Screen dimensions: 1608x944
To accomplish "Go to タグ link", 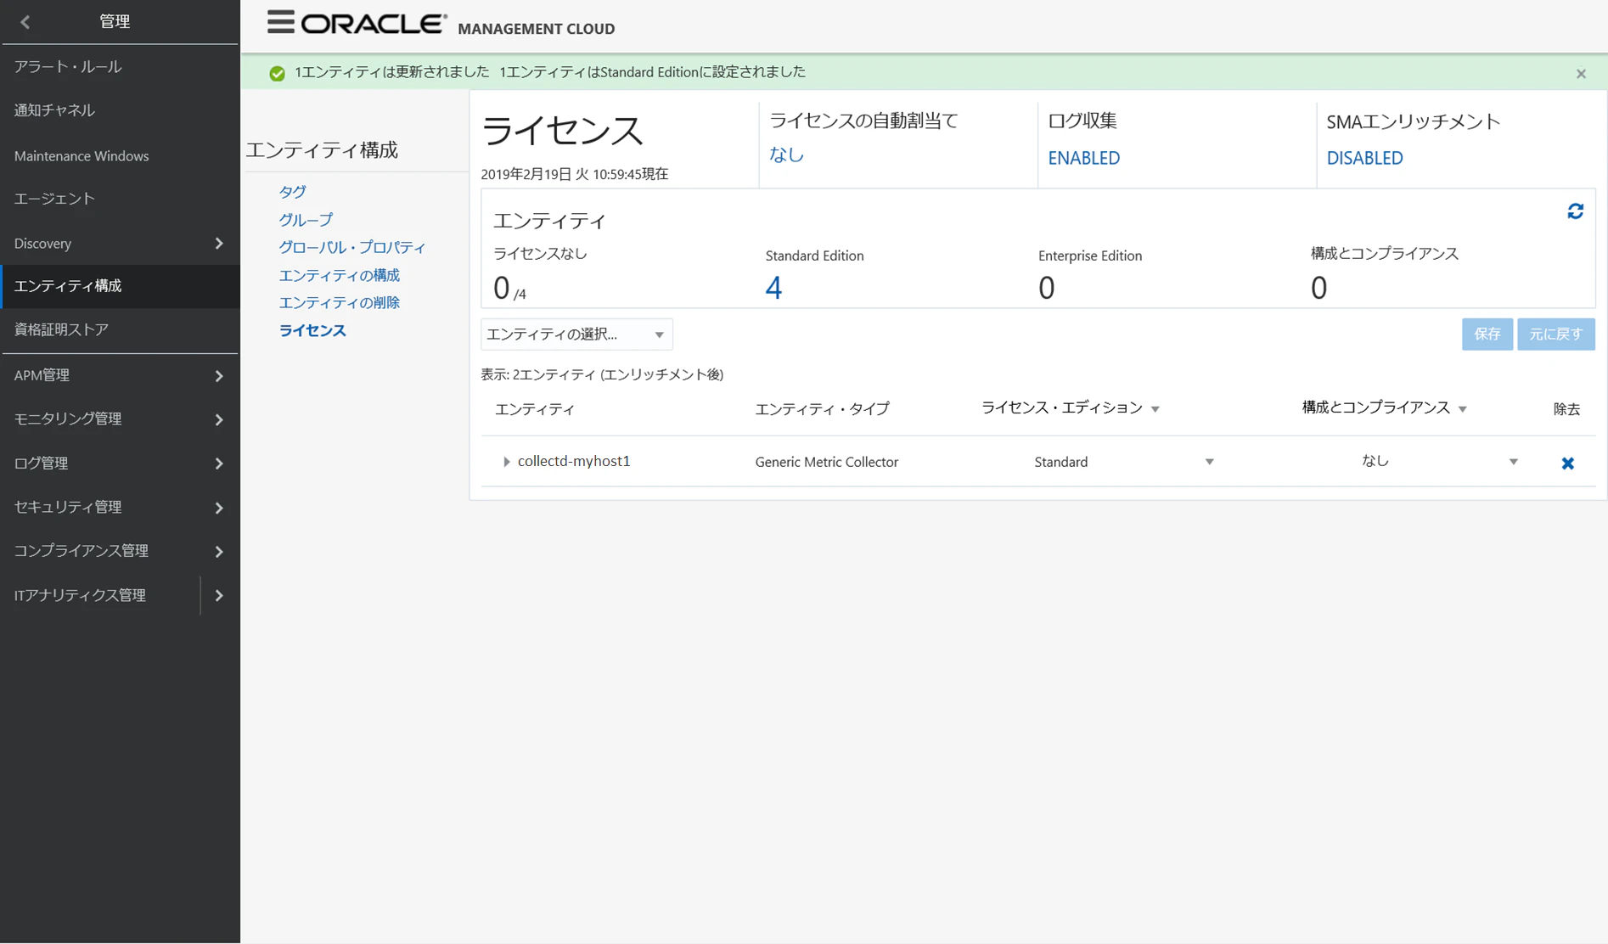I will click(x=292, y=192).
